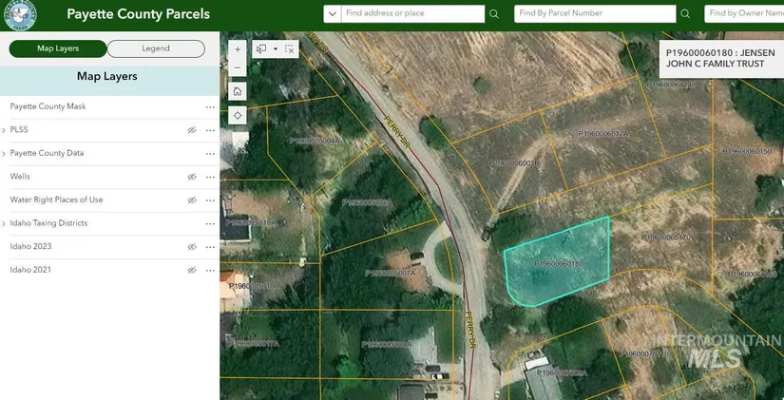The height and width of the screenshot is (400, 784).
Task: Click the find my location icon
Action: click(237, 115)
